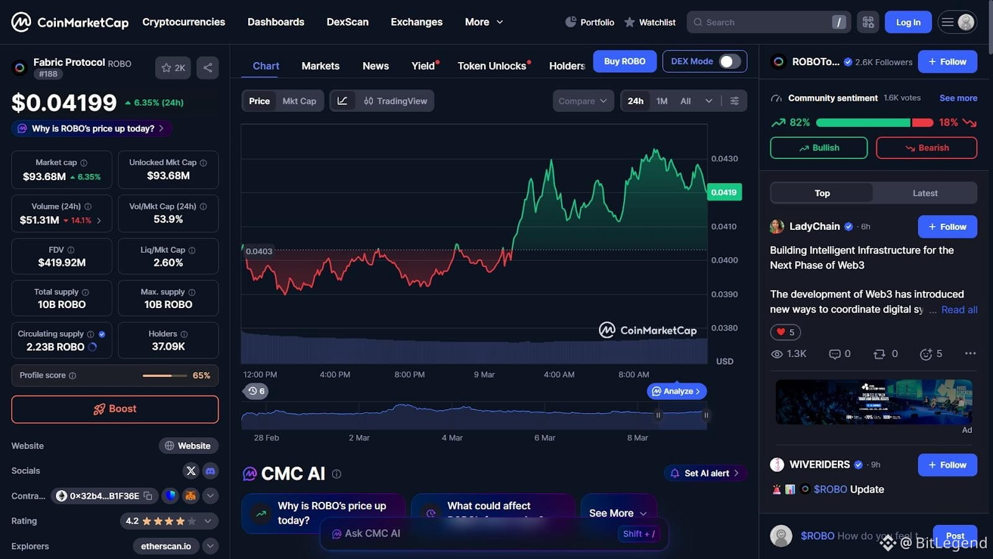Select the 24h chart range
The image size is (993, 559).
[636, 101]
